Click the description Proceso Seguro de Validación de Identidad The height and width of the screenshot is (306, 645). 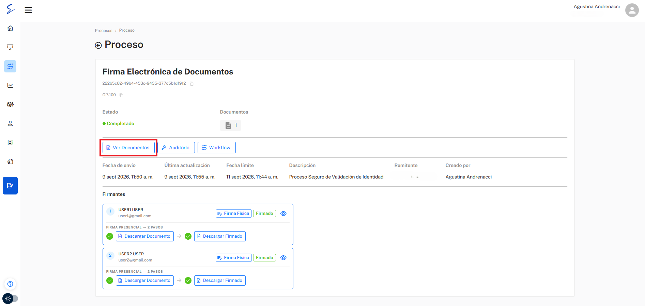336,177
